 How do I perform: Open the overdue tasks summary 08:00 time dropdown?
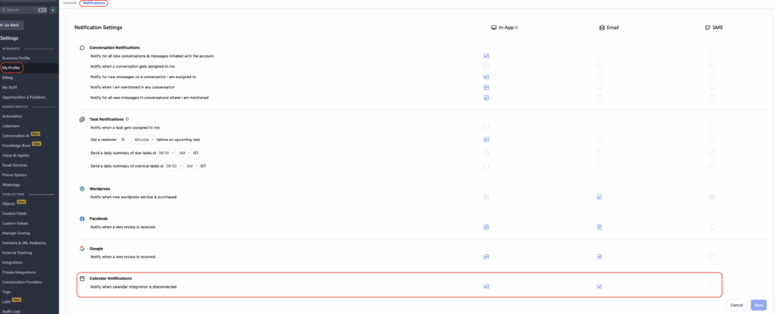pyautogui.click(x=173, y=166)
